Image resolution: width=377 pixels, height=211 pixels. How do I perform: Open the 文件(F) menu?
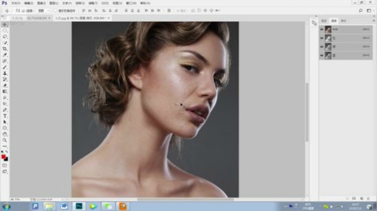click(x=16, y=3)
